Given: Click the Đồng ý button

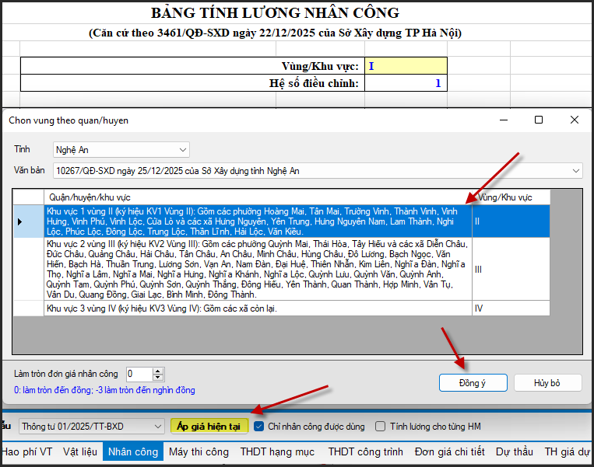Looking at the screenshot, I should click(473, 382).
